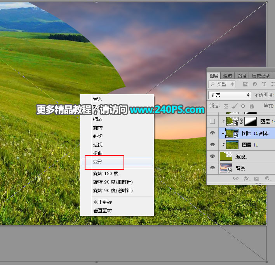
Task: Choose 缩放 from context menu
Action: point(117,119)
